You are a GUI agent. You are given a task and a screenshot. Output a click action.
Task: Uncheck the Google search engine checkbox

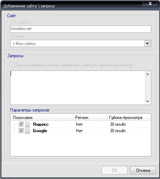(x=21, y=131)
